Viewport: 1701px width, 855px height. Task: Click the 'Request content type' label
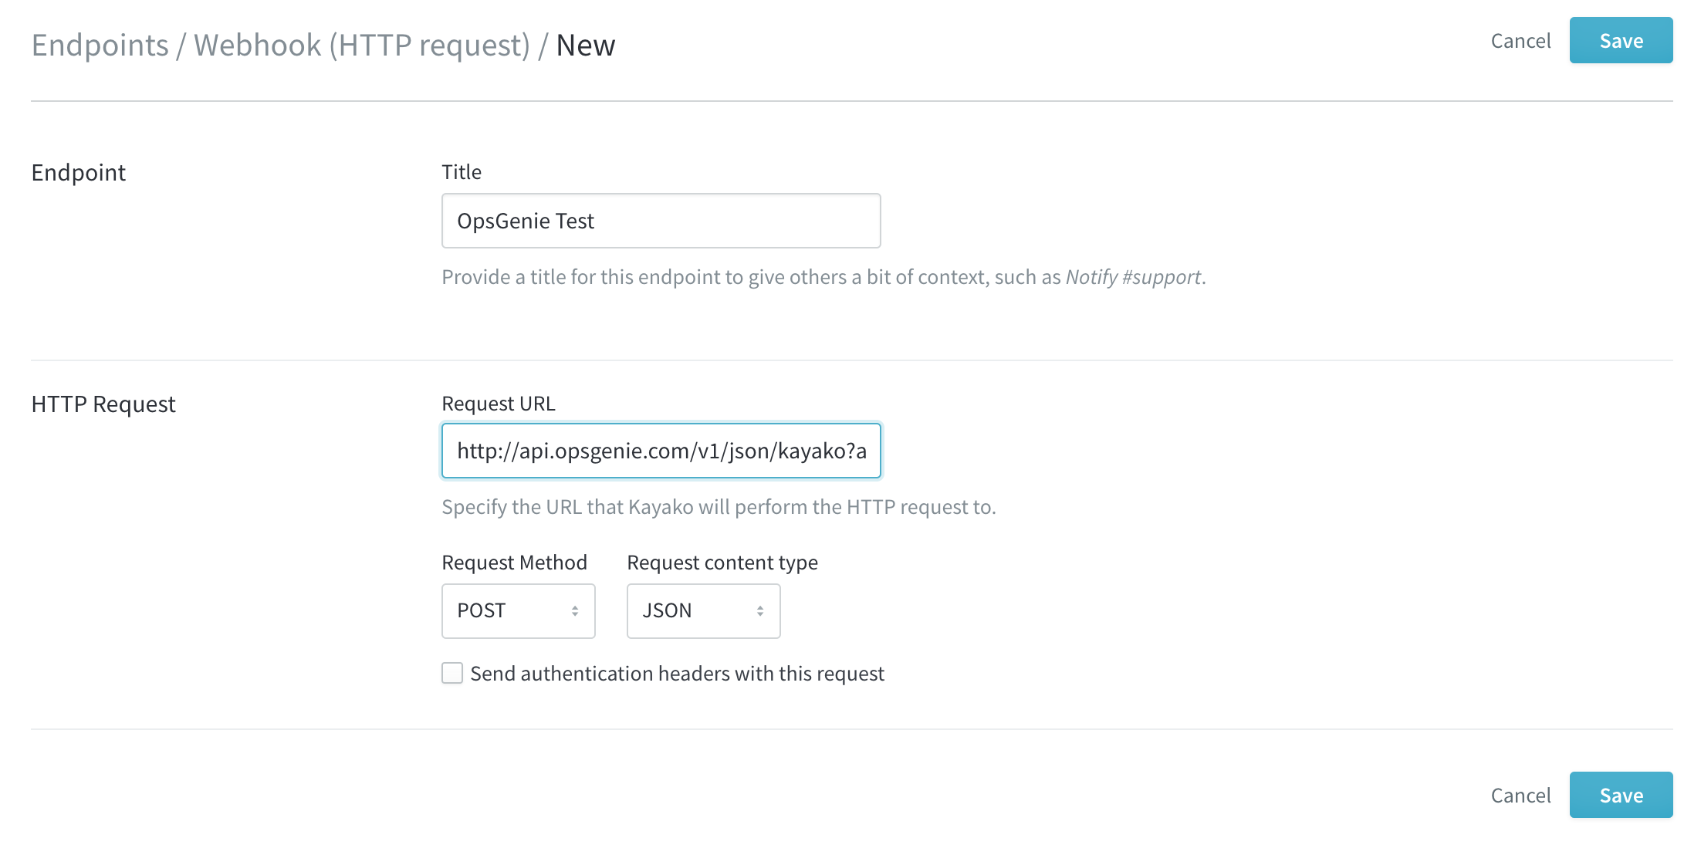coord(722,563)
